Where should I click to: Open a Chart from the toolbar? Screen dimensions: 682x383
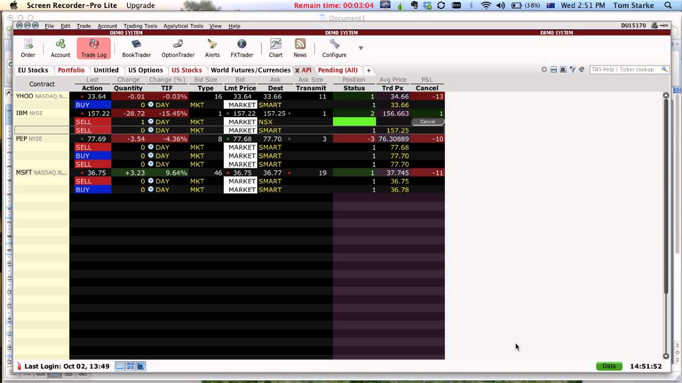tap(275, 48)
